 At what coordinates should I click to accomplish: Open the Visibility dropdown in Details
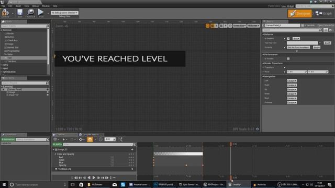298,48
